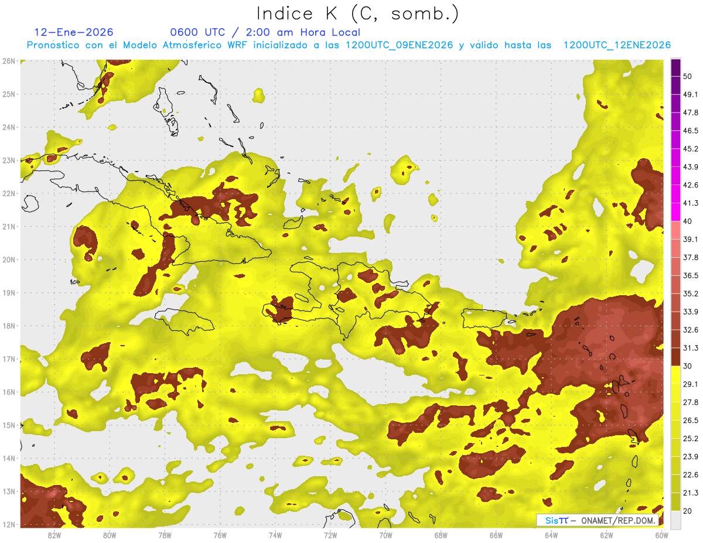Click the latitude label "19N"

8,292
